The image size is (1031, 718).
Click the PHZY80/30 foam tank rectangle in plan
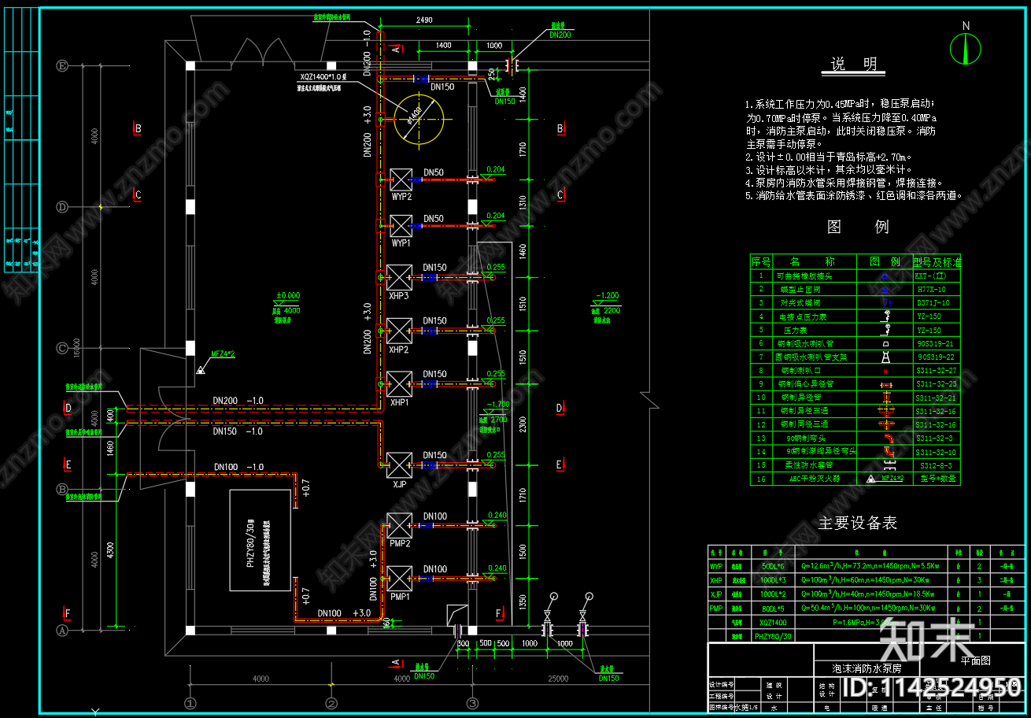(x=262, y=540)
